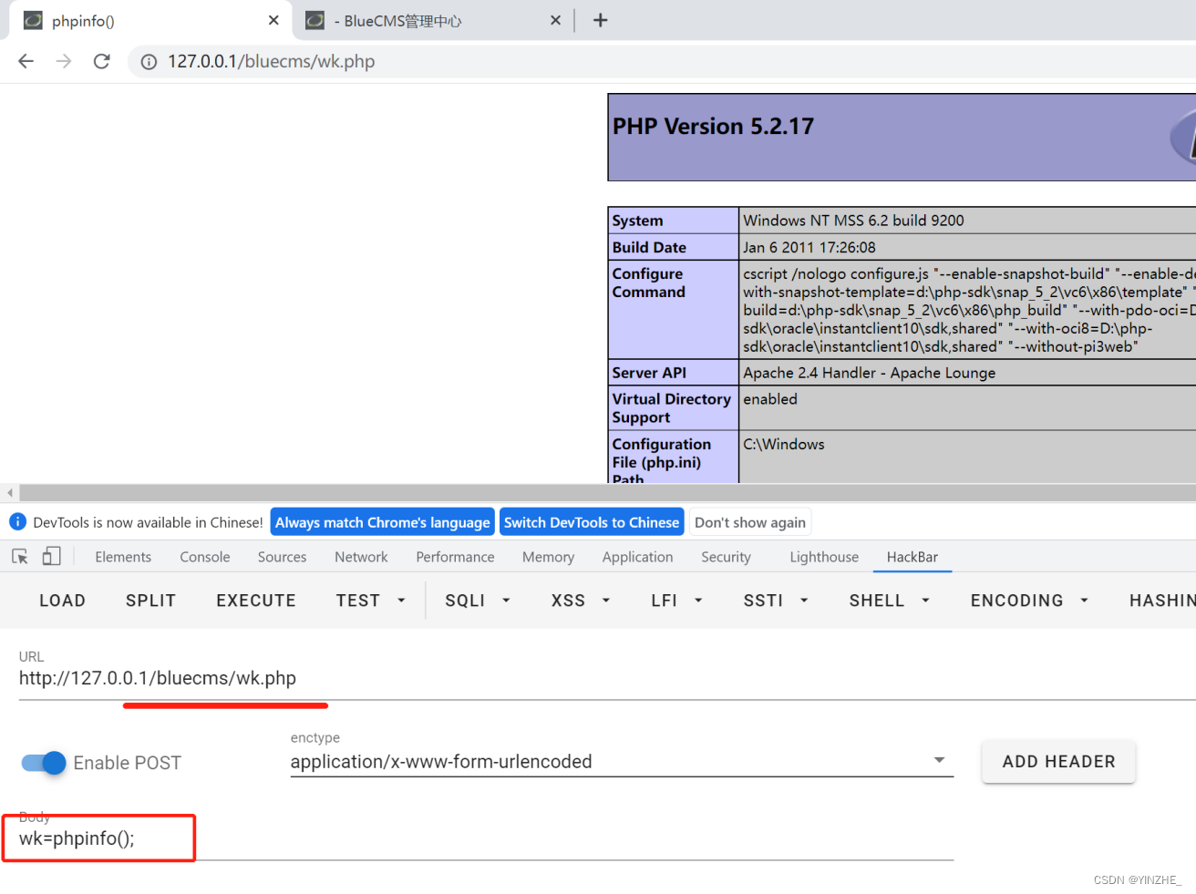Open the Sources panel in DevTools
The width and height of the screenshot is (1196, 894).
[x=282, y=557]
